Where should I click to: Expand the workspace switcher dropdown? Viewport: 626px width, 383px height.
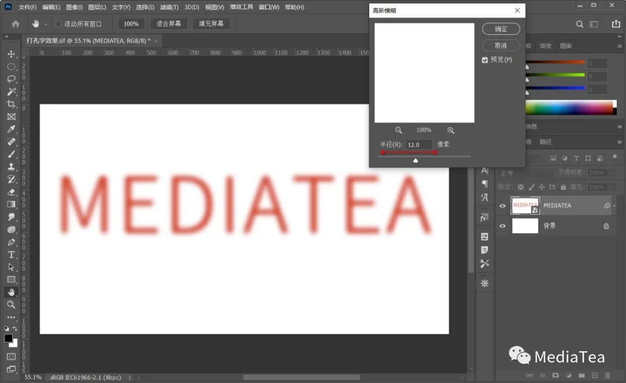594,24
